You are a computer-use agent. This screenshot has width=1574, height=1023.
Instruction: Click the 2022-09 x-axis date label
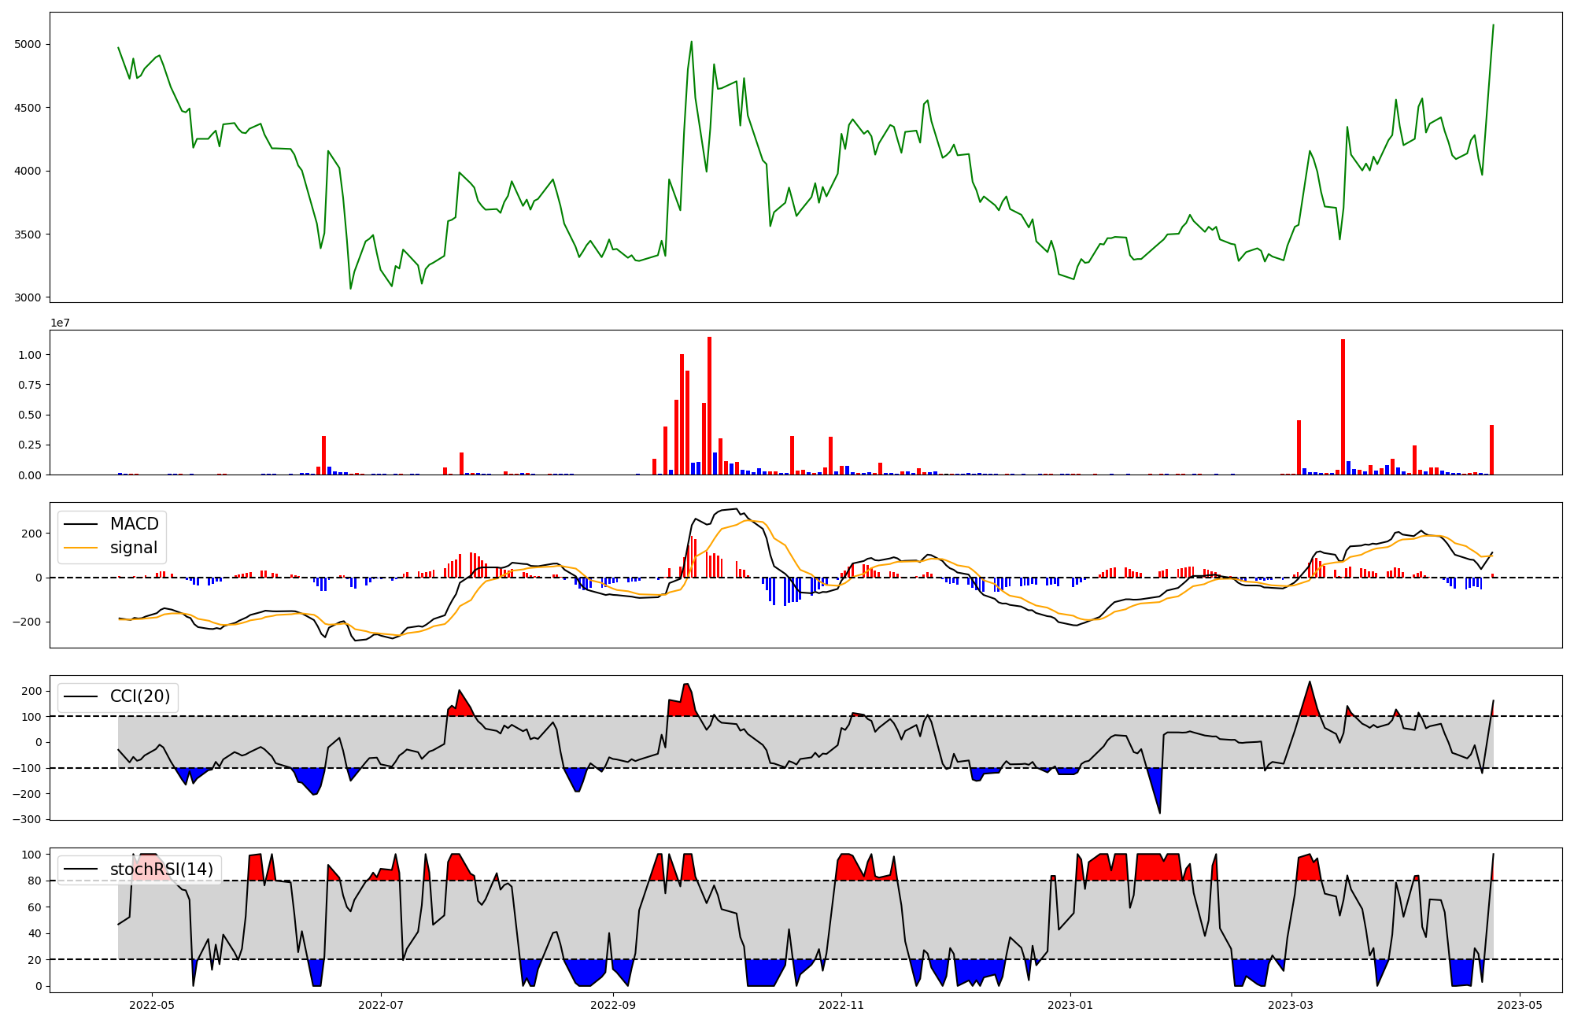pyautogui.click(x=613, y=1004)
